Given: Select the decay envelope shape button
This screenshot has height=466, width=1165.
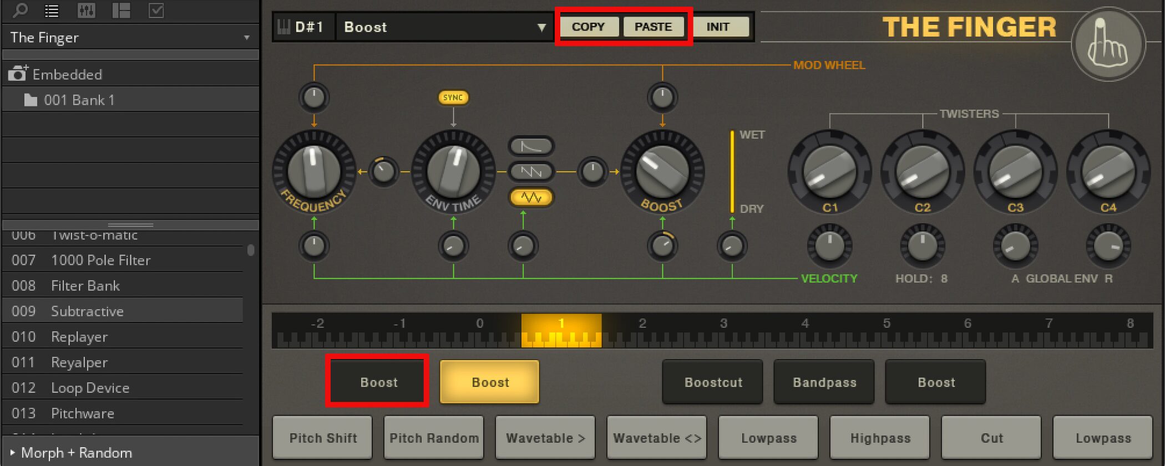Looking at the screenshot, I should [531, 146].
